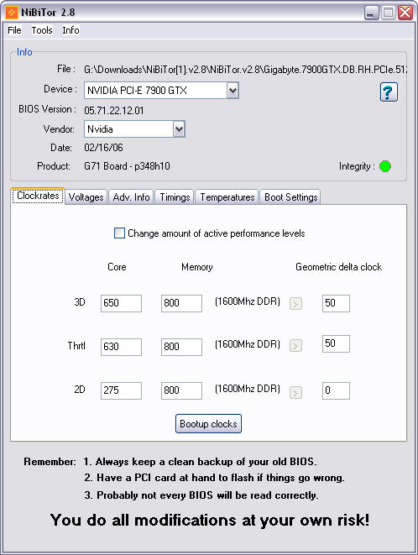The height and width of the screenshot is (555, 418).
Task: Click the NiBiTor app icon in title bar
Action: click(11, 13)
